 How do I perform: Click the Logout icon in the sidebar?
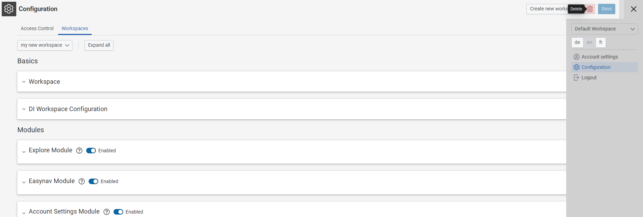coord(577,77)
